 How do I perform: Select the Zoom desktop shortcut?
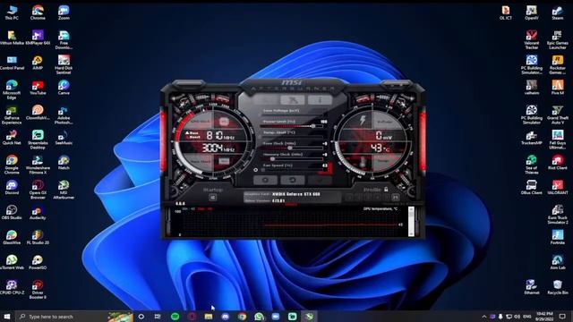coord(64,13)
